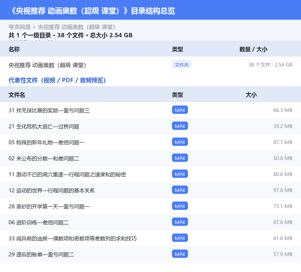Click the 文件名 column header
This screenshot has height=272, width=301.
point(17,95)
